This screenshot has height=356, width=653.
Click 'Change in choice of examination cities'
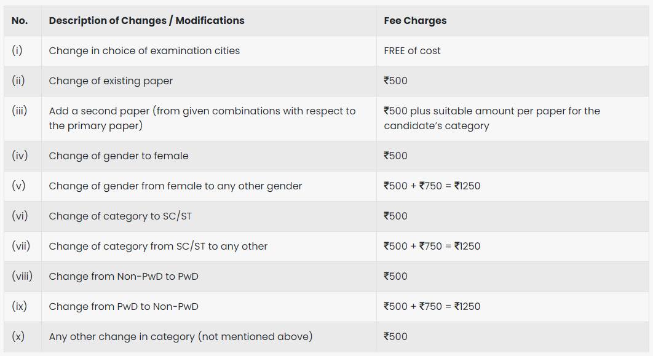click(144, 51)
